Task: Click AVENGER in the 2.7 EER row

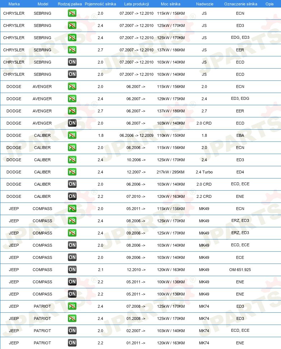Action: [42, 111]
